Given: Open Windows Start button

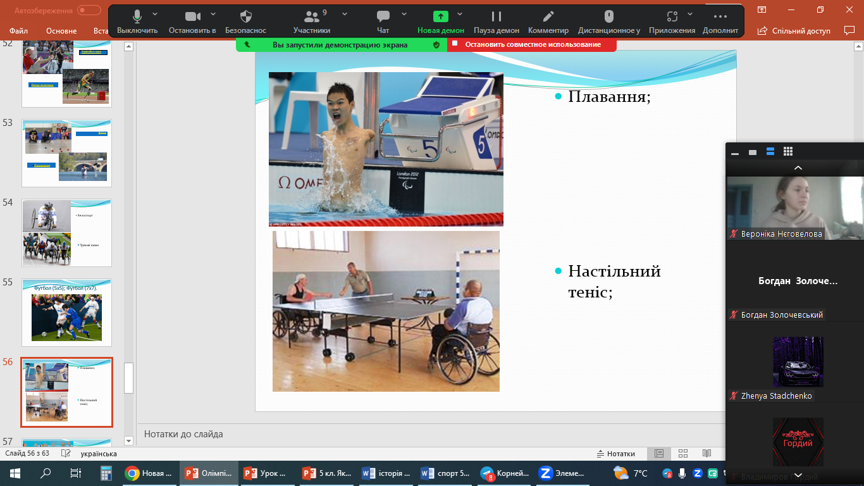Looking at the screenshot, I should pos(15,473).
